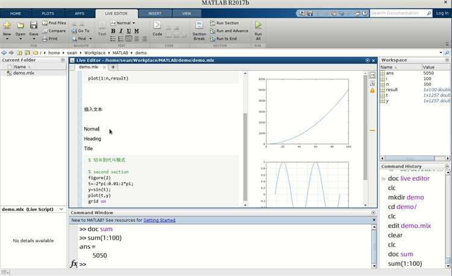Screen dimensions: 452x276
Task: Print the live script
Action: [x=50, y=39]
